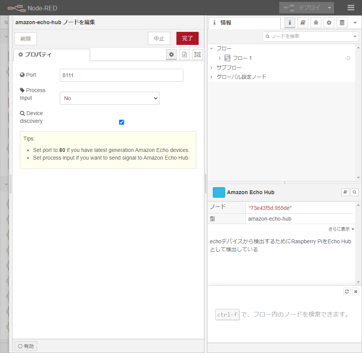Image resolution: width=362 pixels, height=353 pixels.
Task: Open the Node-RED hamburger main menu
Action: [350, 8]
